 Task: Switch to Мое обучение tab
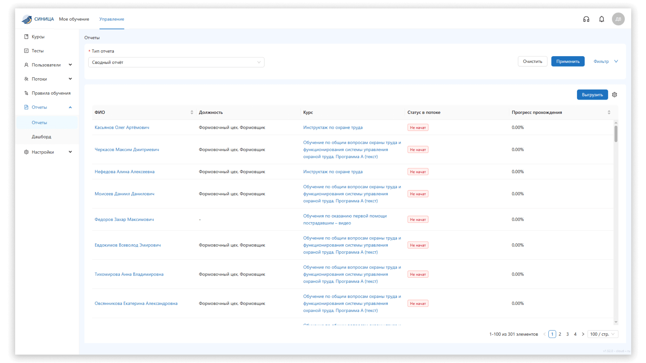point(74,19)
